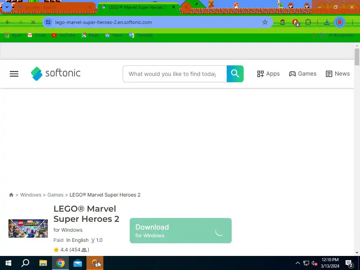This screenshot has height=270, width=360.
Task: Open the network tray icon
Action: 306,263
